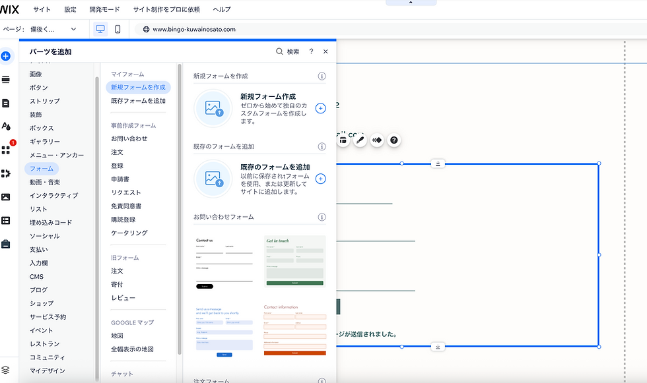Select ギャラリー category
This screenshot has width=647, height=383.
point(45,142)
